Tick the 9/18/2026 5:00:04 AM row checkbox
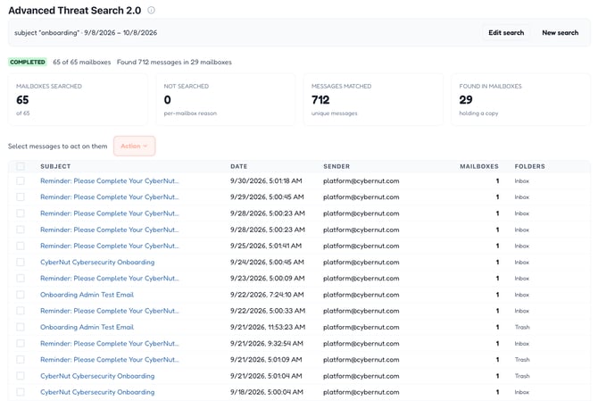598x401 pixels. [x=21, y=392]
